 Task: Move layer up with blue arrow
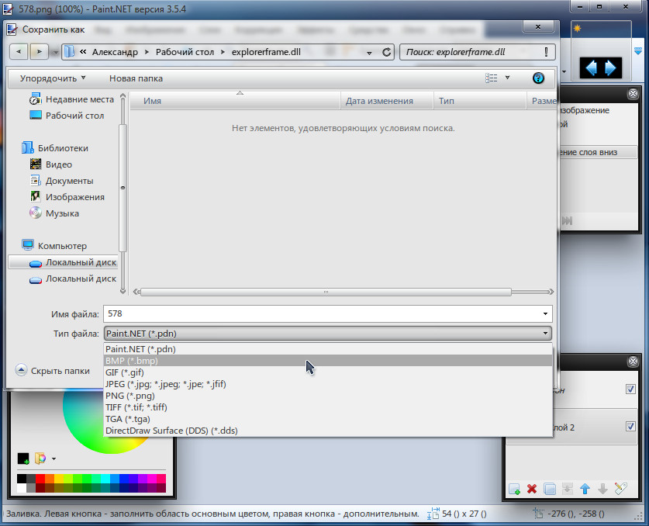585,489
